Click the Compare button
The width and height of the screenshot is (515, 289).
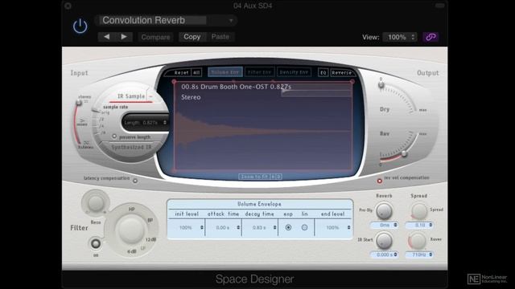pos(155,37)
